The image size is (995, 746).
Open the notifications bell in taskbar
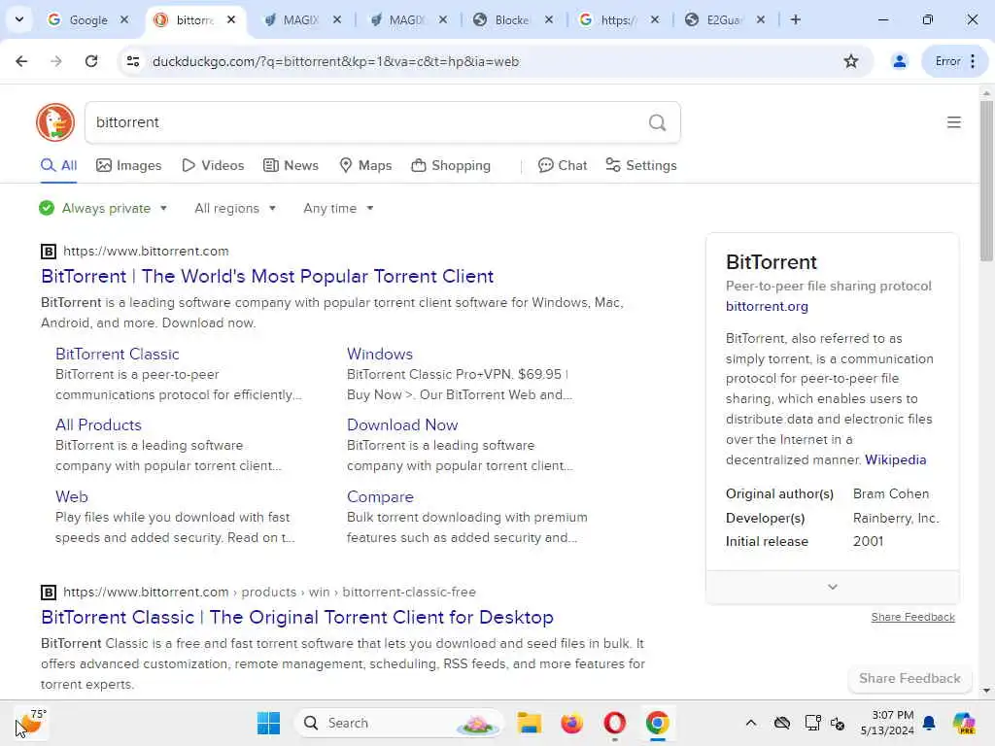pos(929,723)
